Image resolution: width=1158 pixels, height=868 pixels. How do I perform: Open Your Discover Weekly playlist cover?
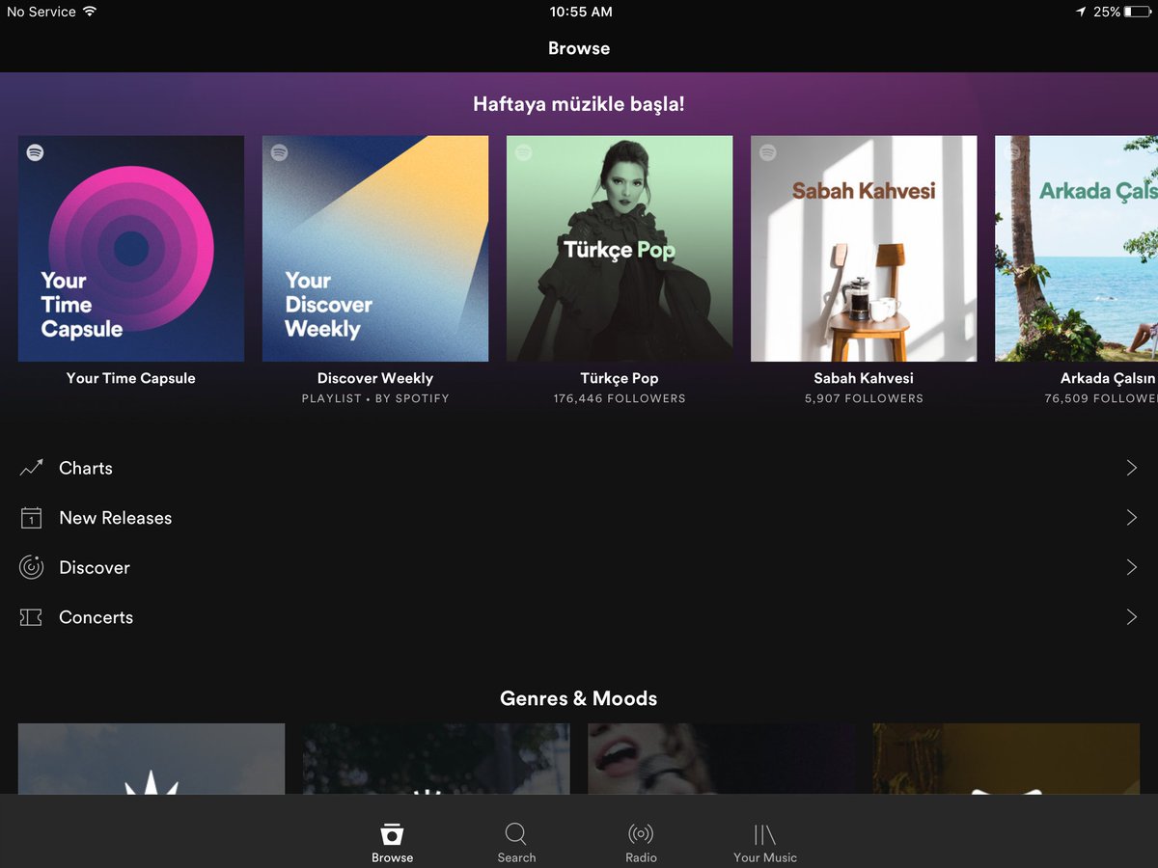pos(375,249)
